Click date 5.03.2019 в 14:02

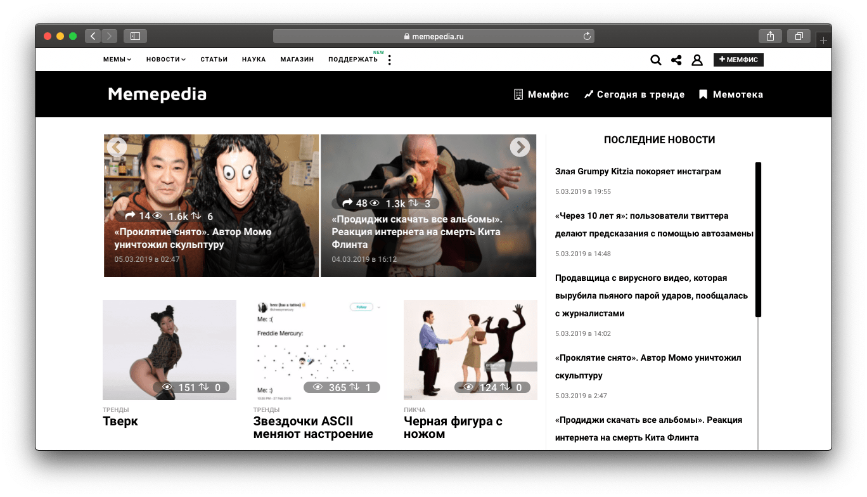click(583, 333)
